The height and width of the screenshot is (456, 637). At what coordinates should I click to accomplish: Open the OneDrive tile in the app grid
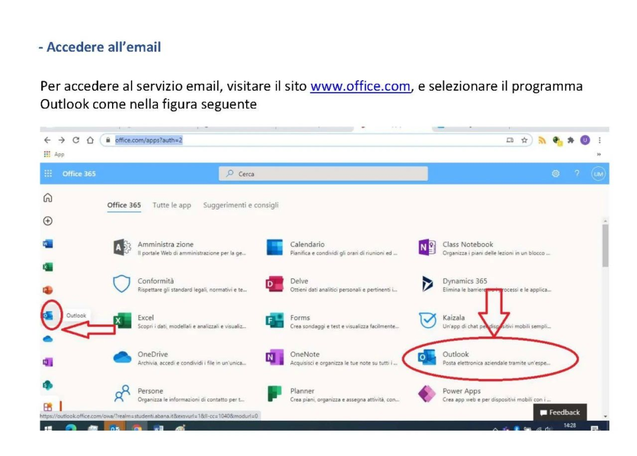pyautogui.click(x=180, y=357)
